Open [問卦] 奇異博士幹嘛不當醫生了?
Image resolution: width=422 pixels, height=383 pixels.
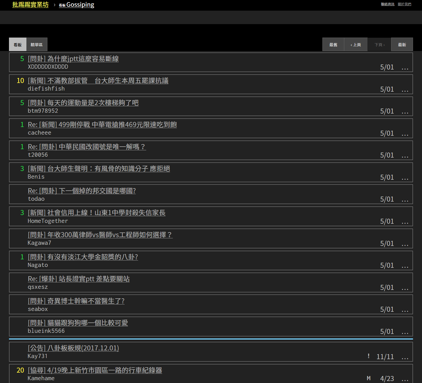[x=76, y=301]
